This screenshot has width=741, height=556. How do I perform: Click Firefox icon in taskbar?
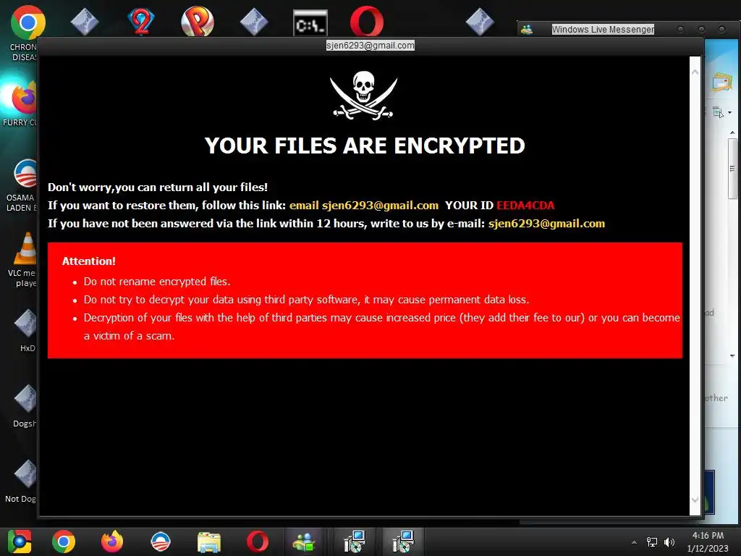coord(112,542)
